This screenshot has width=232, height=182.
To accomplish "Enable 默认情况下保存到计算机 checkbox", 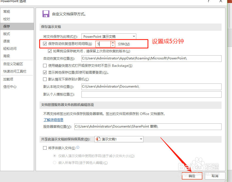I will pos(45,80).
